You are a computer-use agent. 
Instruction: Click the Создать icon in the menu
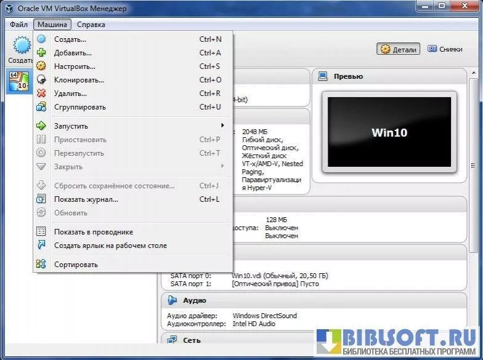click(41, 39)
